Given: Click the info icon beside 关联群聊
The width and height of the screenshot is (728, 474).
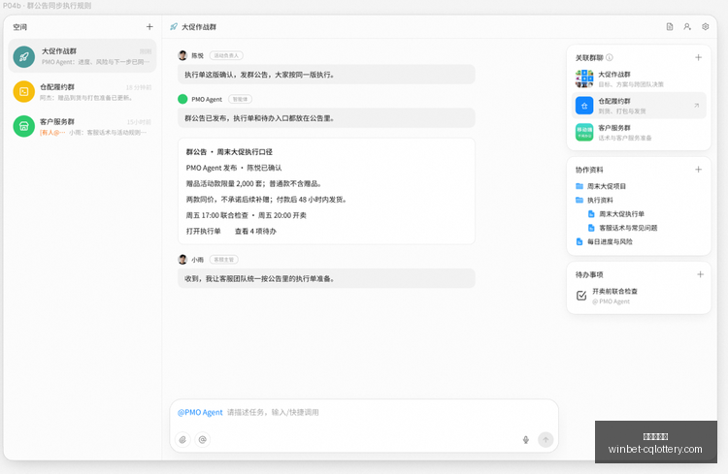Looking at the screenshot, I should point(610,57).
